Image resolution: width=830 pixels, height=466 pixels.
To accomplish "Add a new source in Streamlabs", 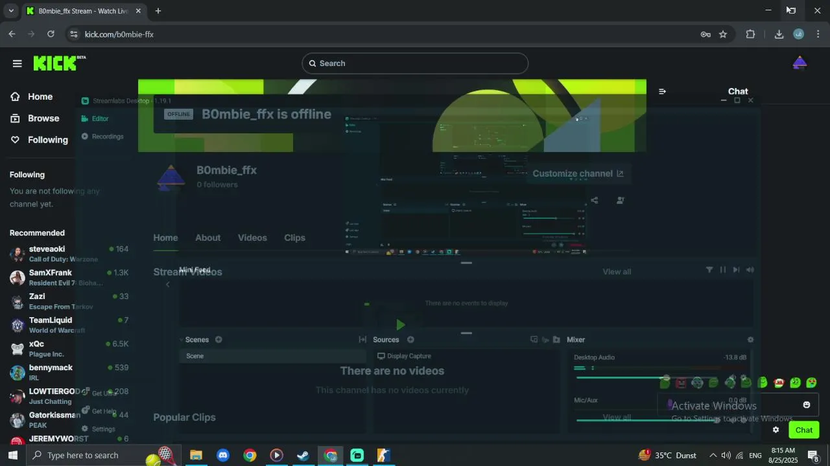I will (410, 340).
